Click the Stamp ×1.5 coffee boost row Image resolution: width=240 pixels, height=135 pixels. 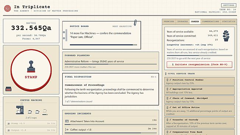31,123
